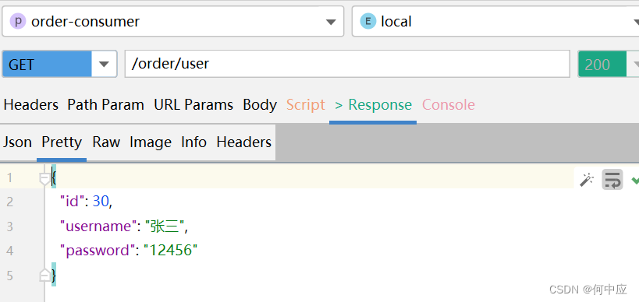Open the URL Params tab
This screenshot has height=302, width=639.
tap(193, 105)
